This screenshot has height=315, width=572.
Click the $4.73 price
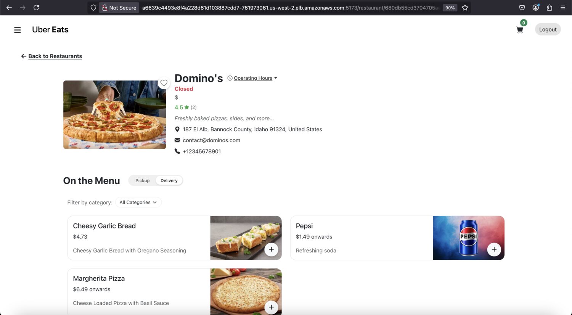click(x=80, y=237)
